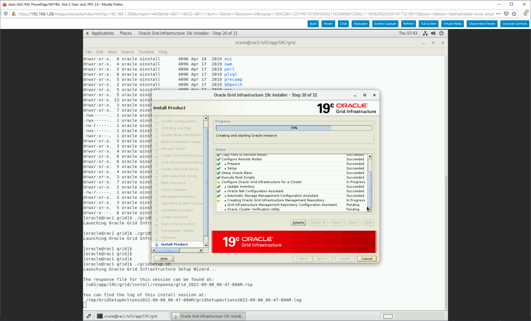Open the terminal Help menu
The image size is (531, 321).
[163, 52]
